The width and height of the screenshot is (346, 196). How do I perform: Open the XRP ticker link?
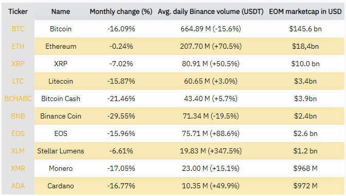coord(18,64)
